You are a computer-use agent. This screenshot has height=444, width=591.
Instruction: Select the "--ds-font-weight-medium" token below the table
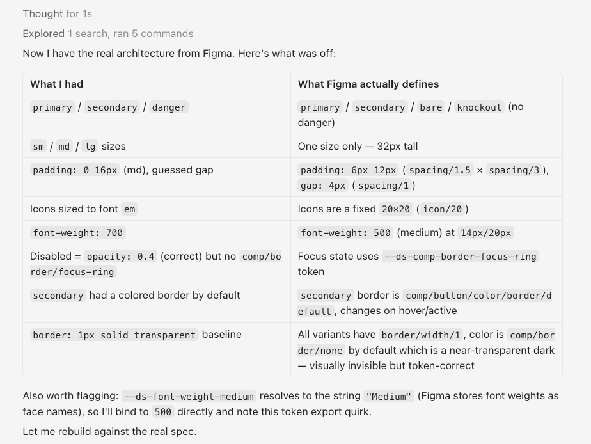[189, 397]
